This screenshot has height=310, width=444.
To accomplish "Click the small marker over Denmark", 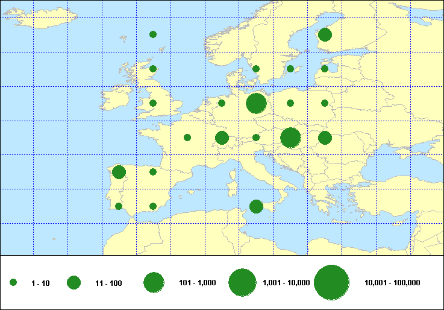I will click(256, 69).
